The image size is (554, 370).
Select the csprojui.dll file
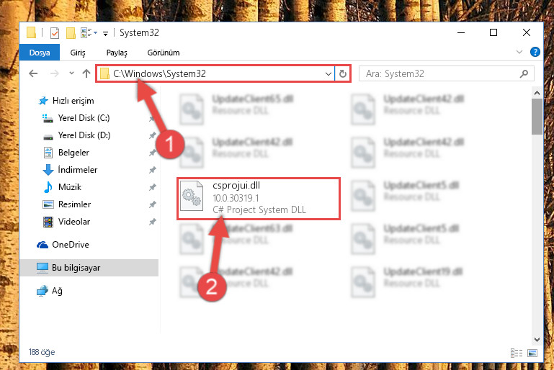click(x=259, y=199)
